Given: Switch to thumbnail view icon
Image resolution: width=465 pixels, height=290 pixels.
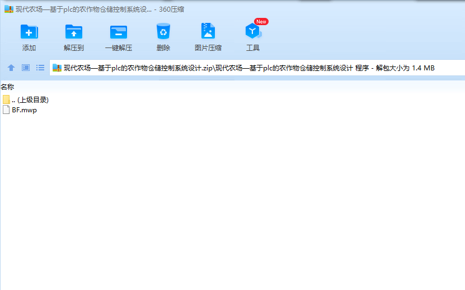Looking at the screenshot, I should pos(26,68).
